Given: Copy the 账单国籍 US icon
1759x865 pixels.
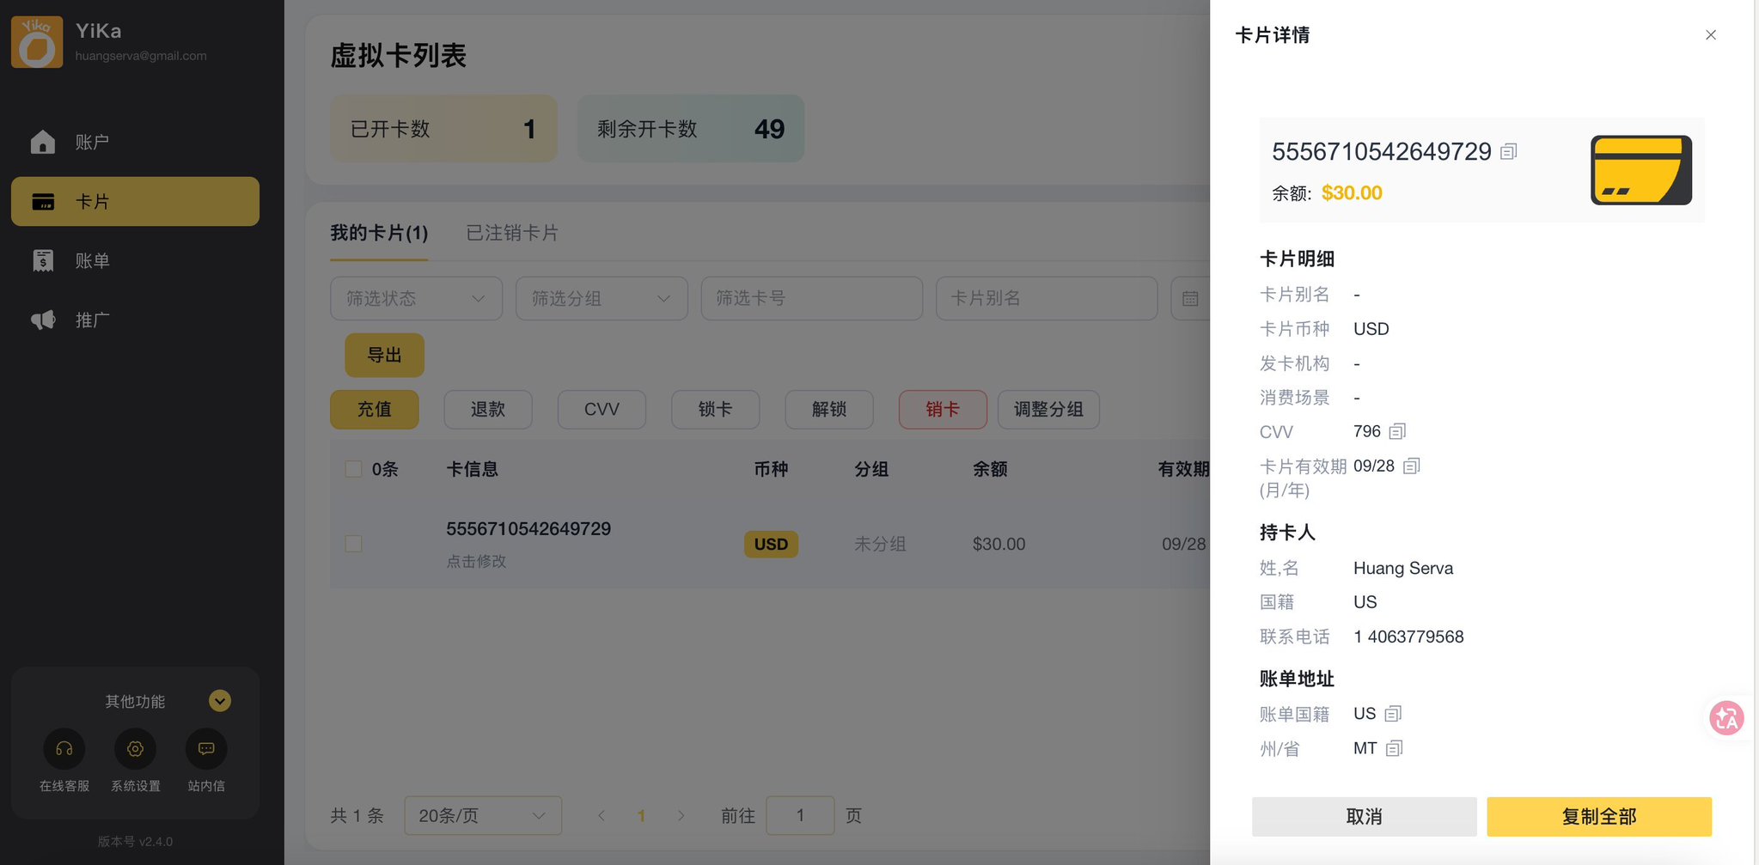Looking at the screenshot, I should point(1393,714).
